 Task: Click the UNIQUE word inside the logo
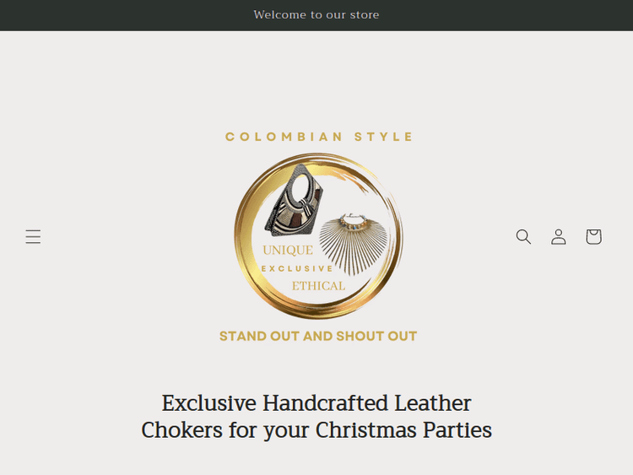coord(288,251)
